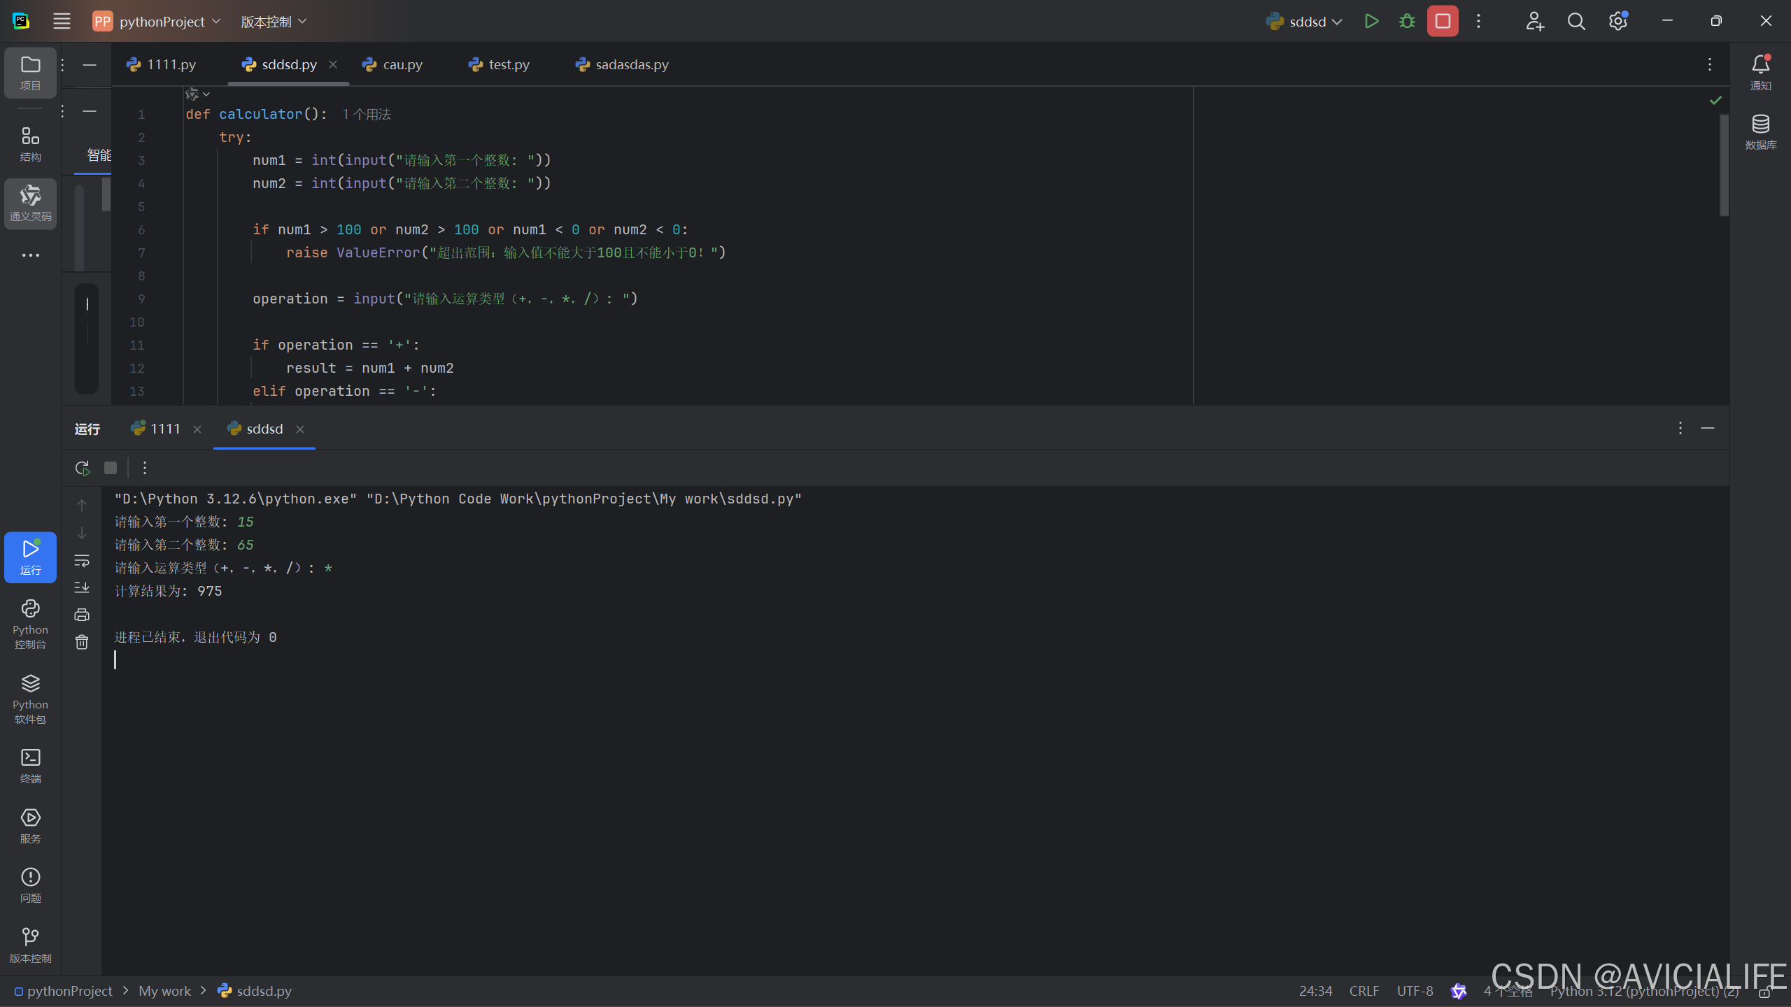Stop the running process with red square

pyautogui.click(x=1443, y=21)
